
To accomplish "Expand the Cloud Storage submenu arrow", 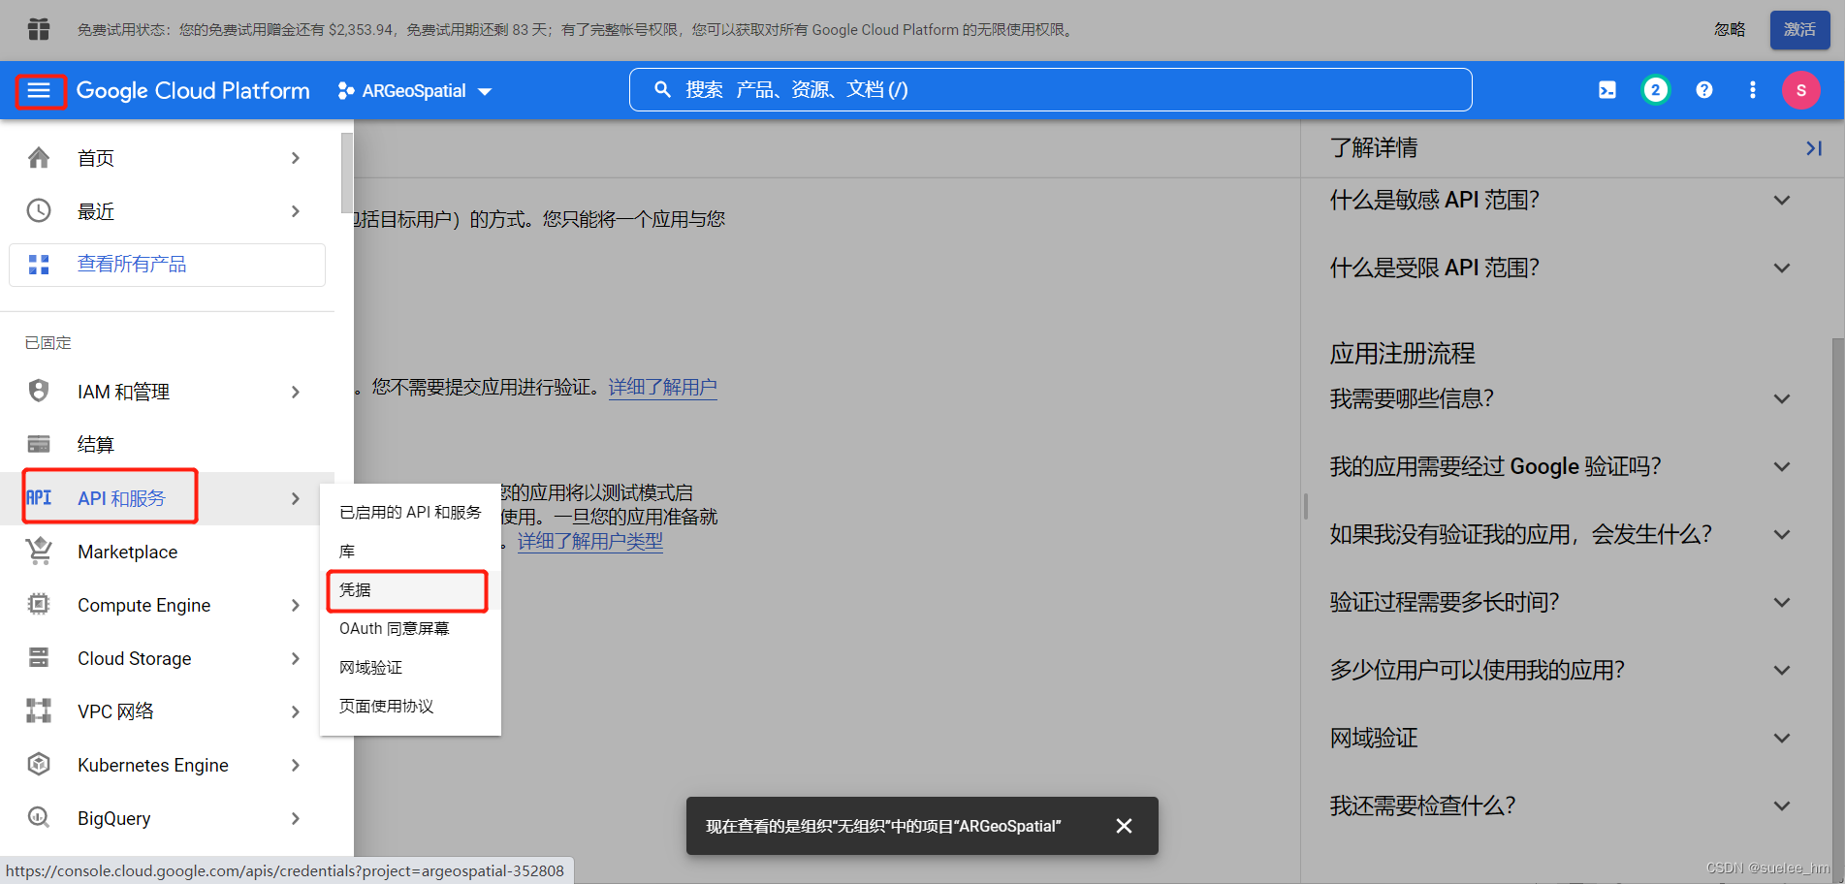I will coord(296,658).
